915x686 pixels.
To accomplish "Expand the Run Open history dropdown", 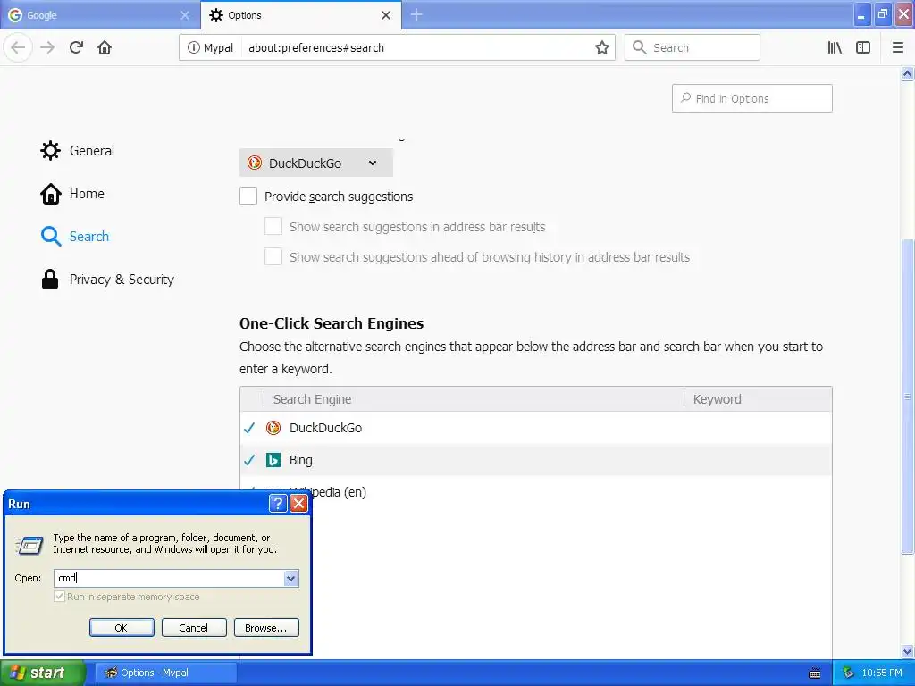I will point(290,578).
